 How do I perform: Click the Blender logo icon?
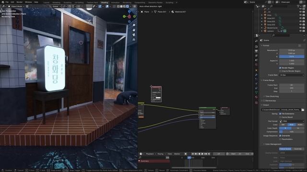pyautogui.click(x=3, y=2)
